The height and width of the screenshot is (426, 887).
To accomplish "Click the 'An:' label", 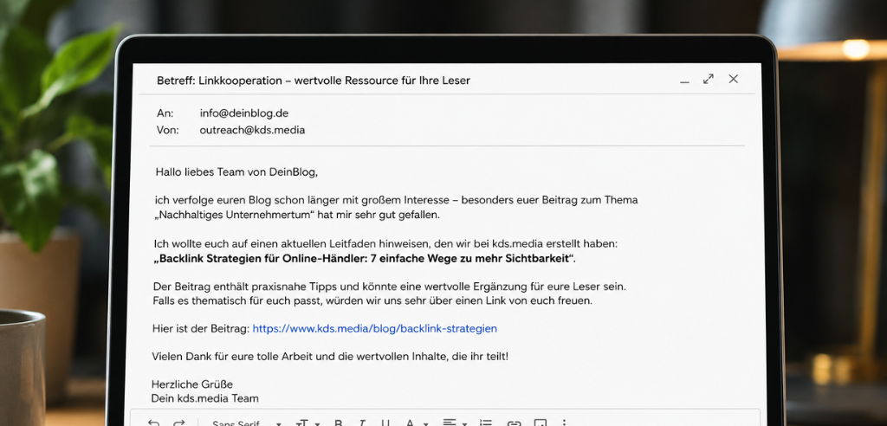I will point(165,113).
